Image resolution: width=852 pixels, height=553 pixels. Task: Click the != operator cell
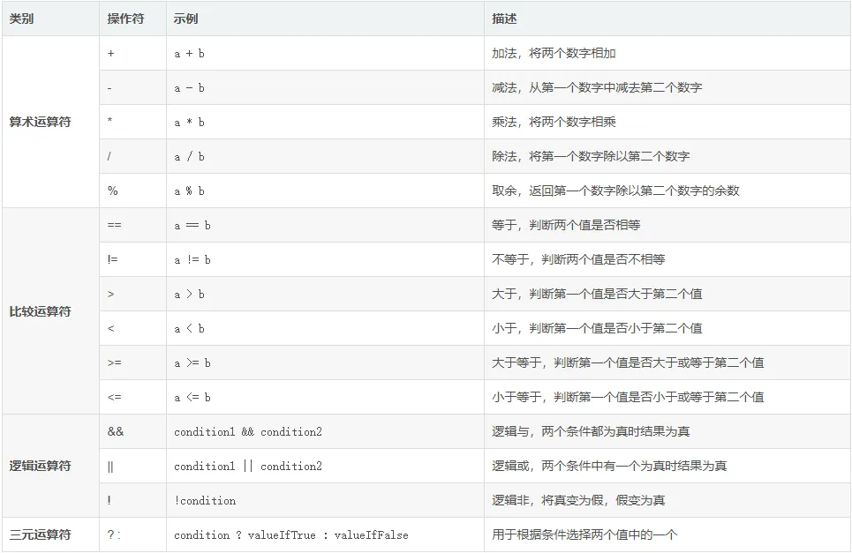112,260
